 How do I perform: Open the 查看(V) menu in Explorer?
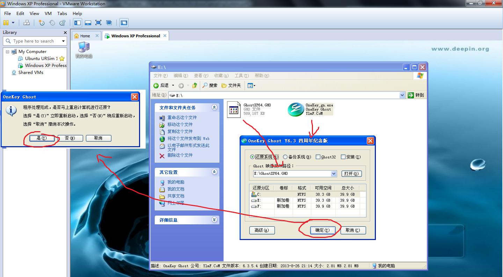pyautogui.click(x=201, y=76)
